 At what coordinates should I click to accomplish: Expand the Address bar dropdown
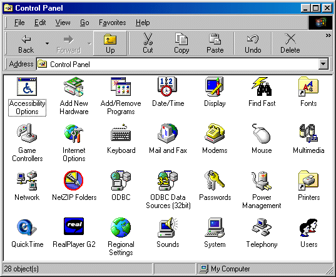pos(323,64)
